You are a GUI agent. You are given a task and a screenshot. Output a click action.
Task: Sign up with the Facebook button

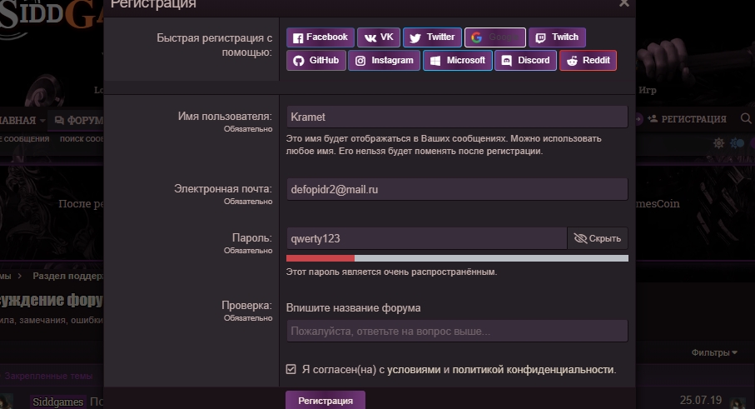[x=320, y=37]
